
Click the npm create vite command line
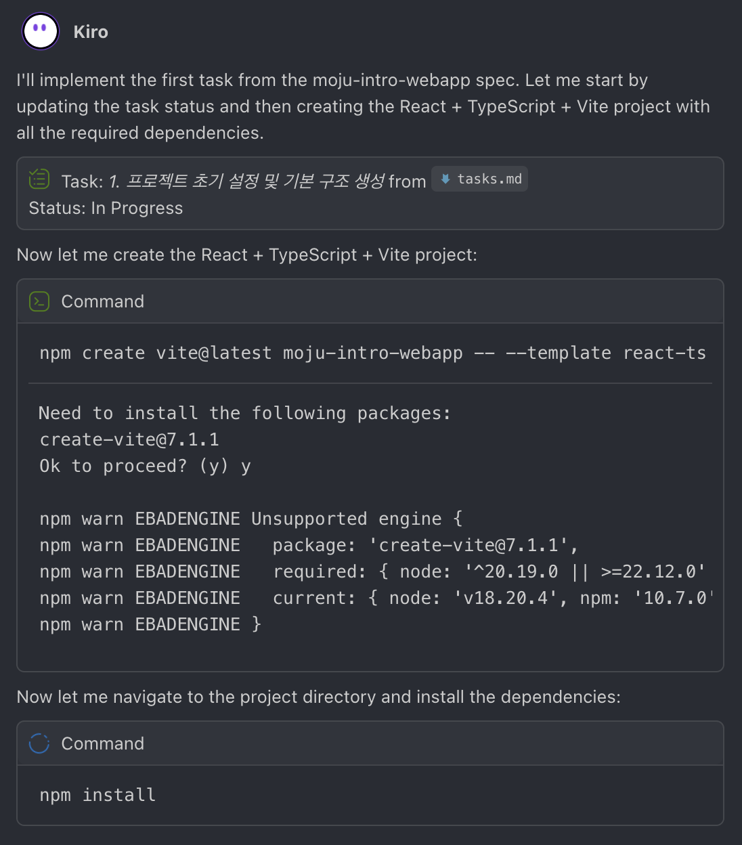(372, 353)
